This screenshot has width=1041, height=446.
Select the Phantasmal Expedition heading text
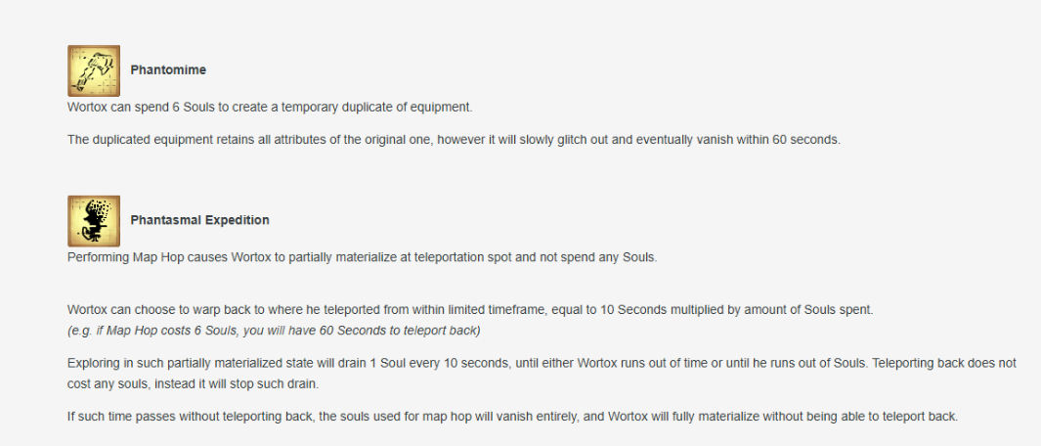coord(199,220)
